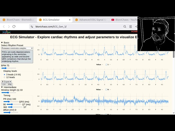Click ECG Simulator tab favicon
This screenshot has height=131, width=175.
[x=40, y=20]
